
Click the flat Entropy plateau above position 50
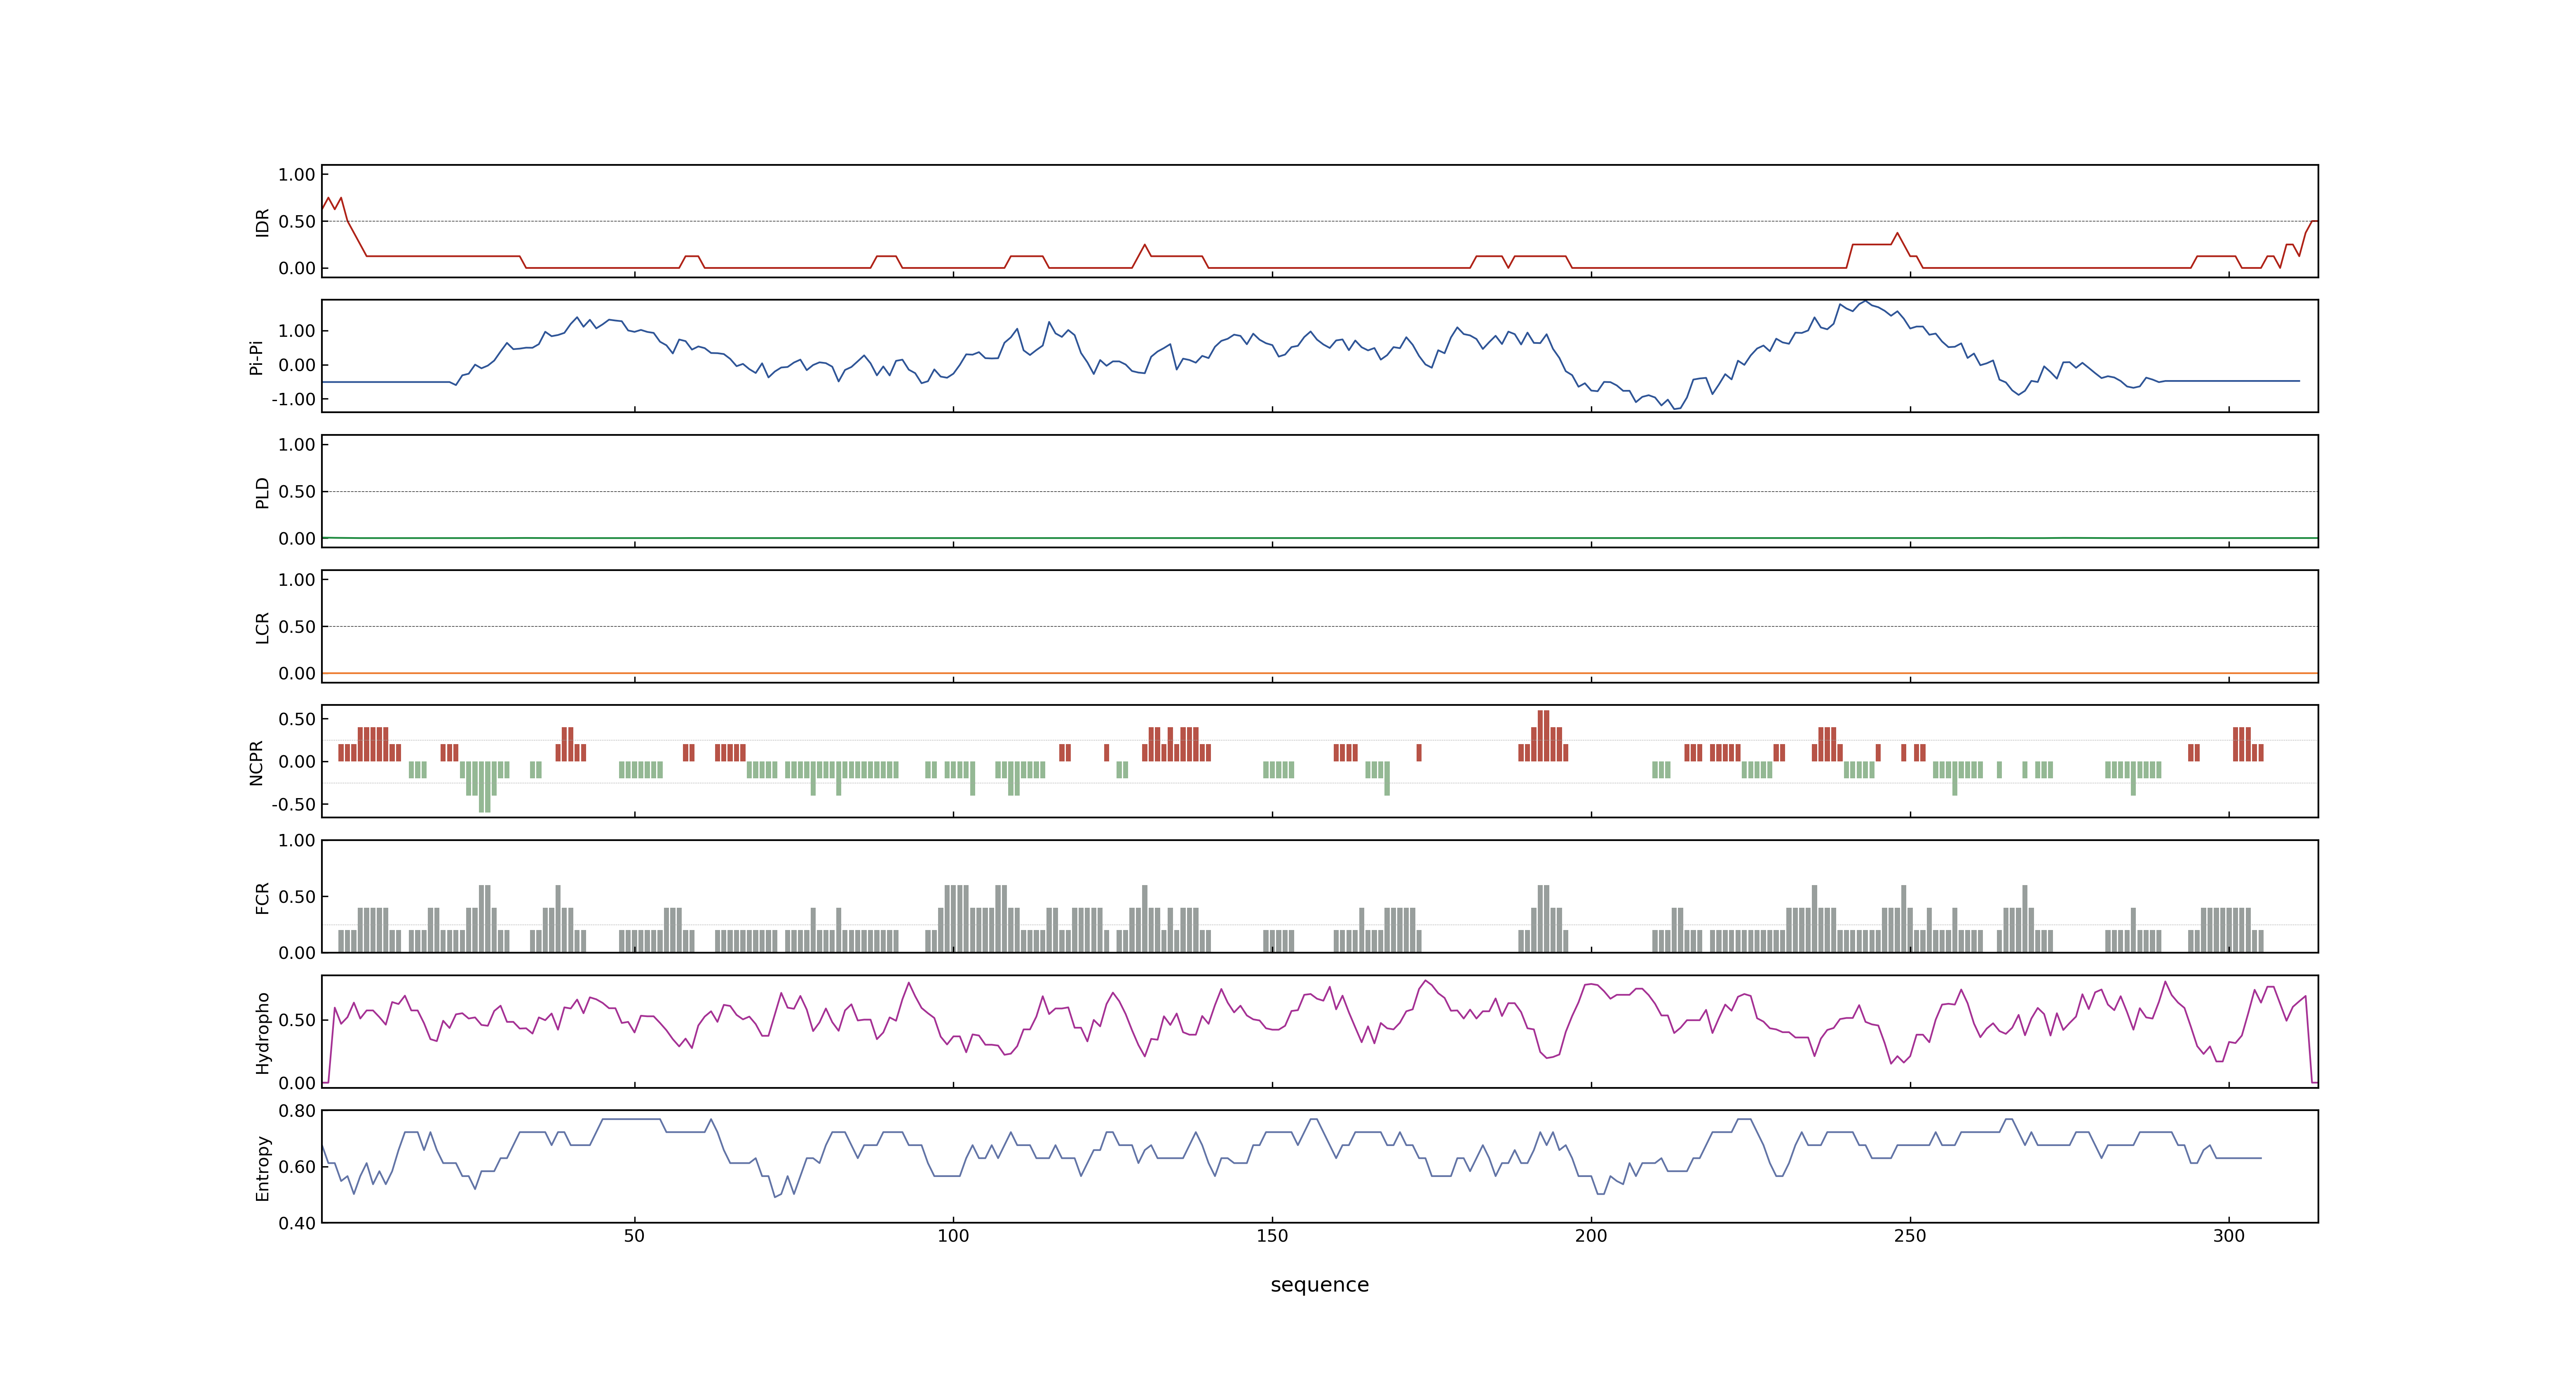[631, 1119]
